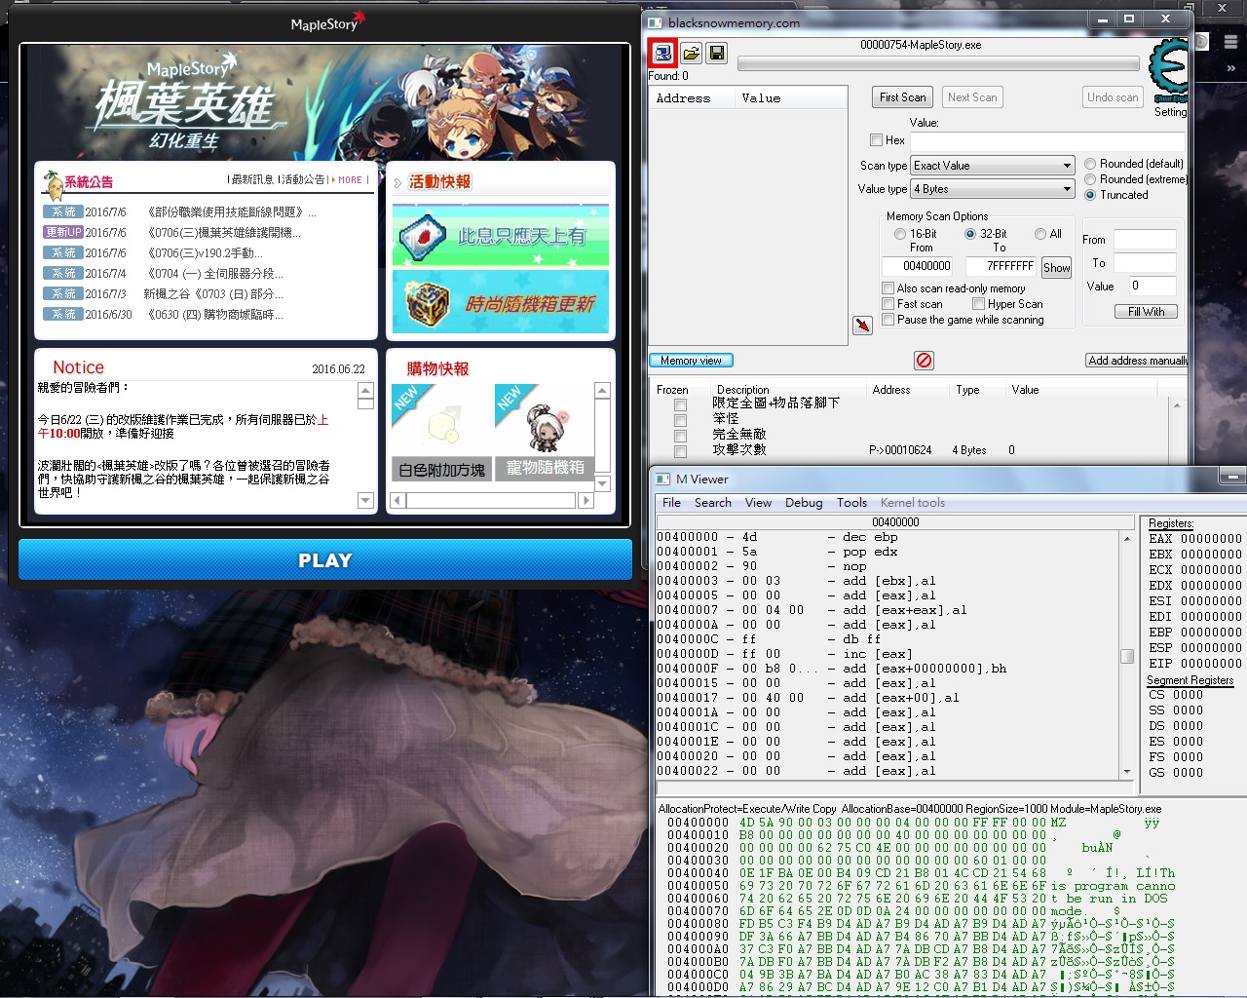
Task: Click the 時尚隨機箱更新 banner box icon
Action: (x=427, y=304)
